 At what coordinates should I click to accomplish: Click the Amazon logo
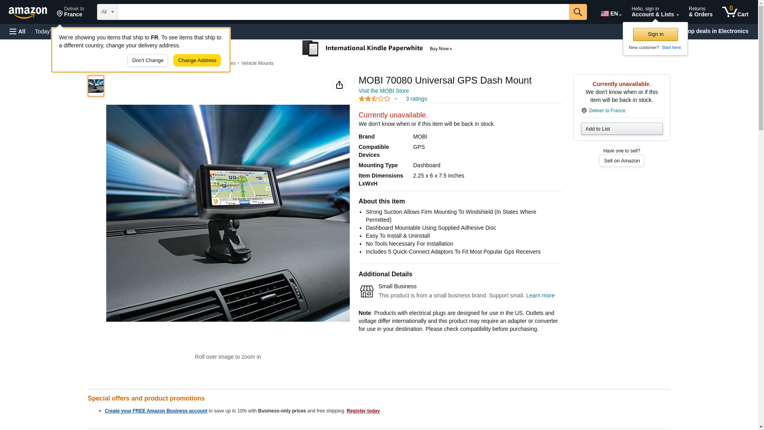point(28,12)
